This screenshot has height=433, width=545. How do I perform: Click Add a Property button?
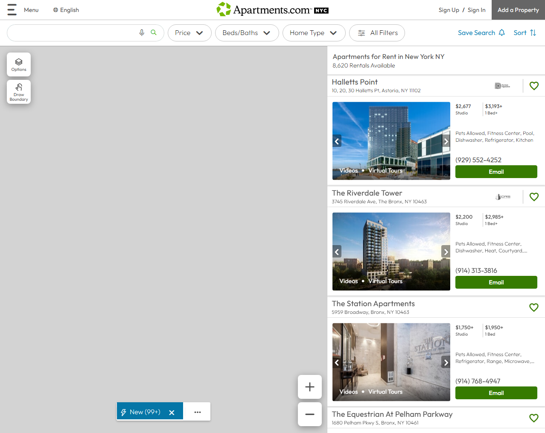[x=518, y=9]
